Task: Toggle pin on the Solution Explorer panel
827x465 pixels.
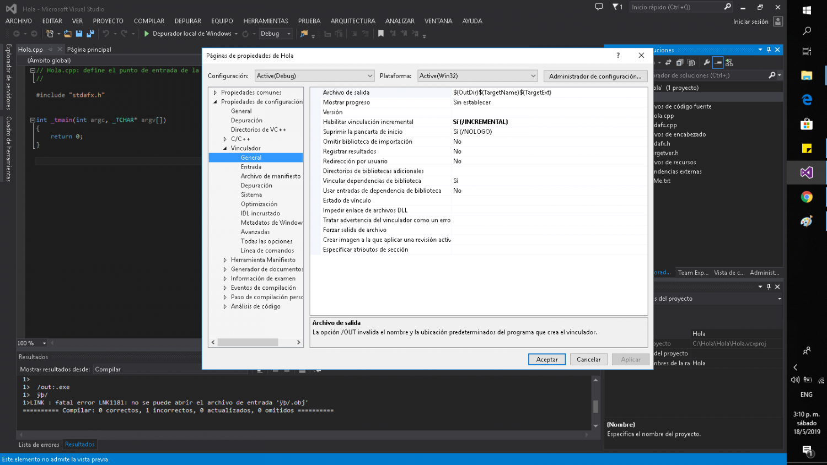Action: pyautogui.click(x=769, y=50)
